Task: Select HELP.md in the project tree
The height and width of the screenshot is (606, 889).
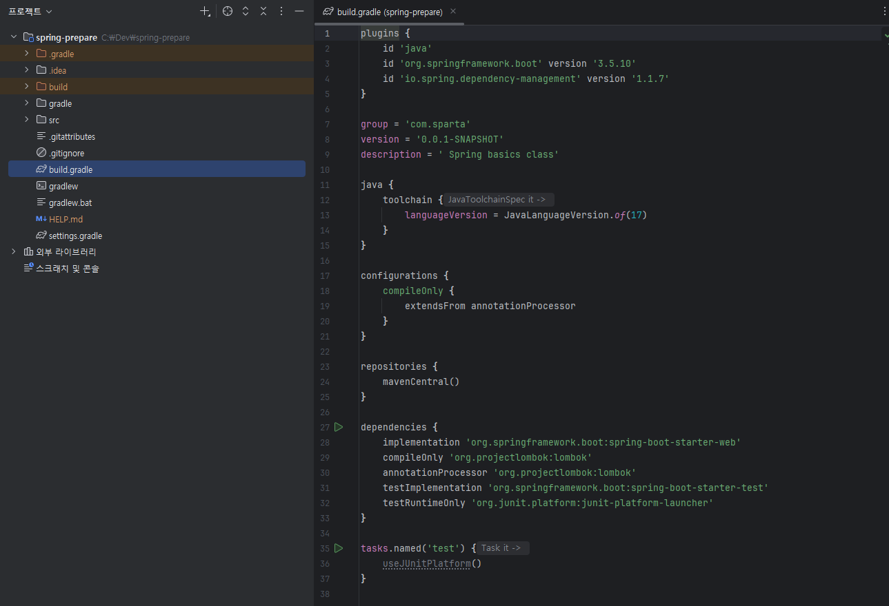Action: coord(66,219)
